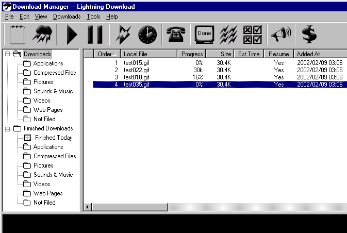Start downloads with the play arrow button

point(72,35)
